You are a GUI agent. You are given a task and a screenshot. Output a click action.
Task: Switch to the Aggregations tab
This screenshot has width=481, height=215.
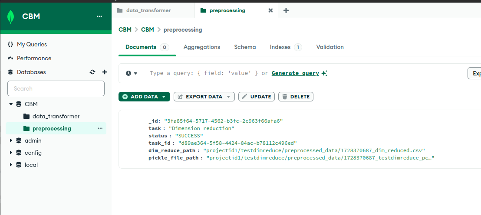[201, 47]
